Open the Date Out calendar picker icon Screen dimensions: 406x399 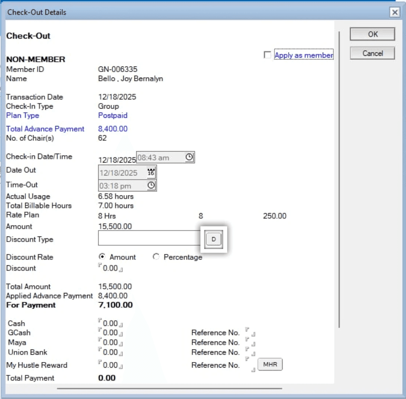pyautogui.click(x=151, y=172)
